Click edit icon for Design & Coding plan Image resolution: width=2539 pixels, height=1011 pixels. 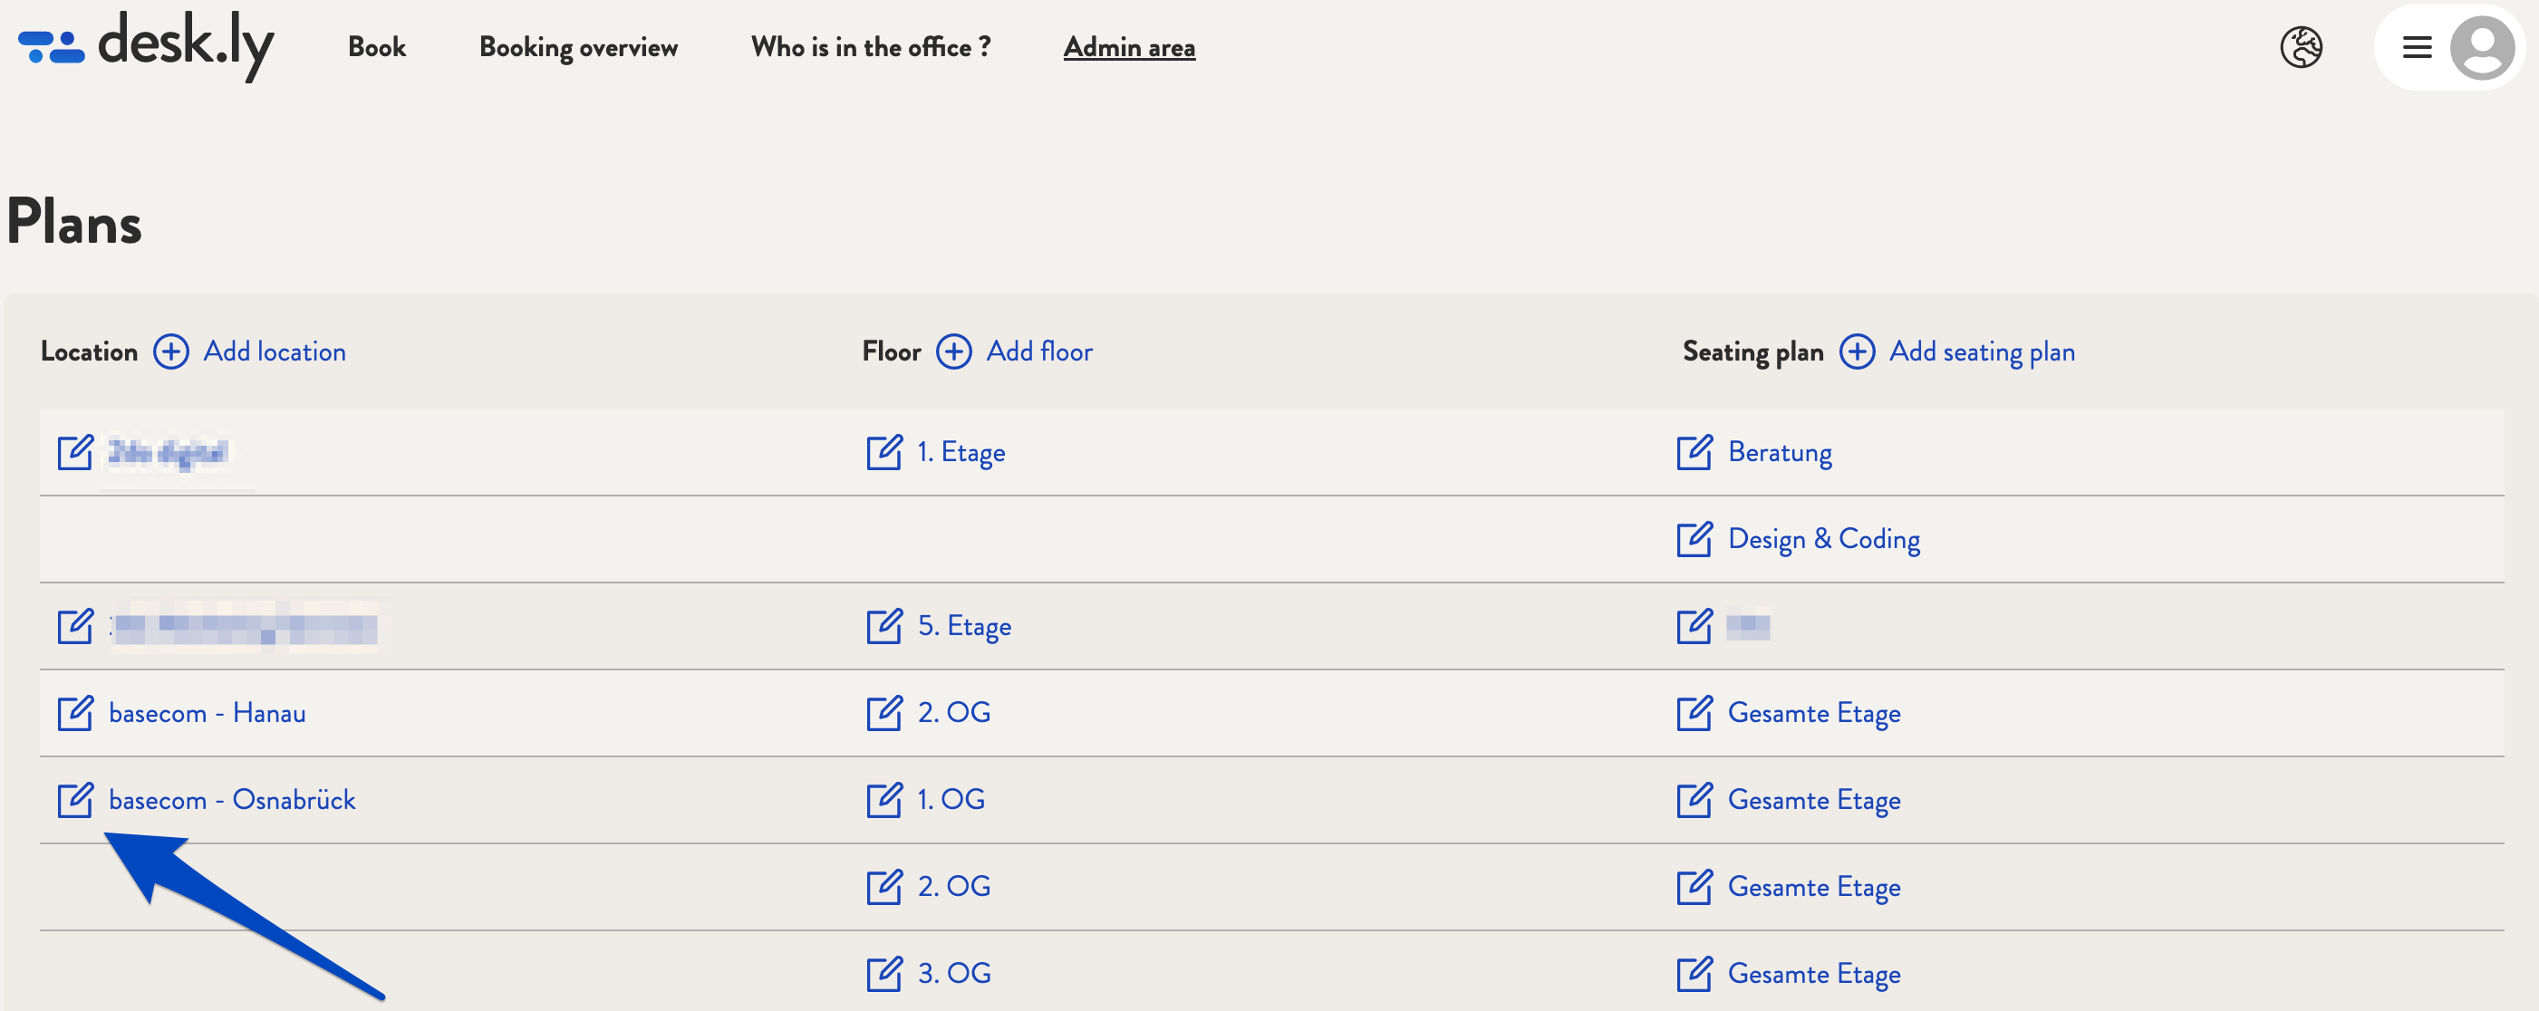point(1694,539)
